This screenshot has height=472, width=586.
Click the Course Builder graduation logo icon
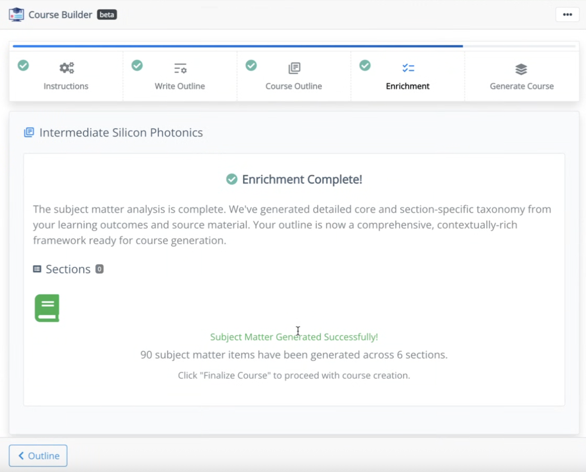coord(16,15)
